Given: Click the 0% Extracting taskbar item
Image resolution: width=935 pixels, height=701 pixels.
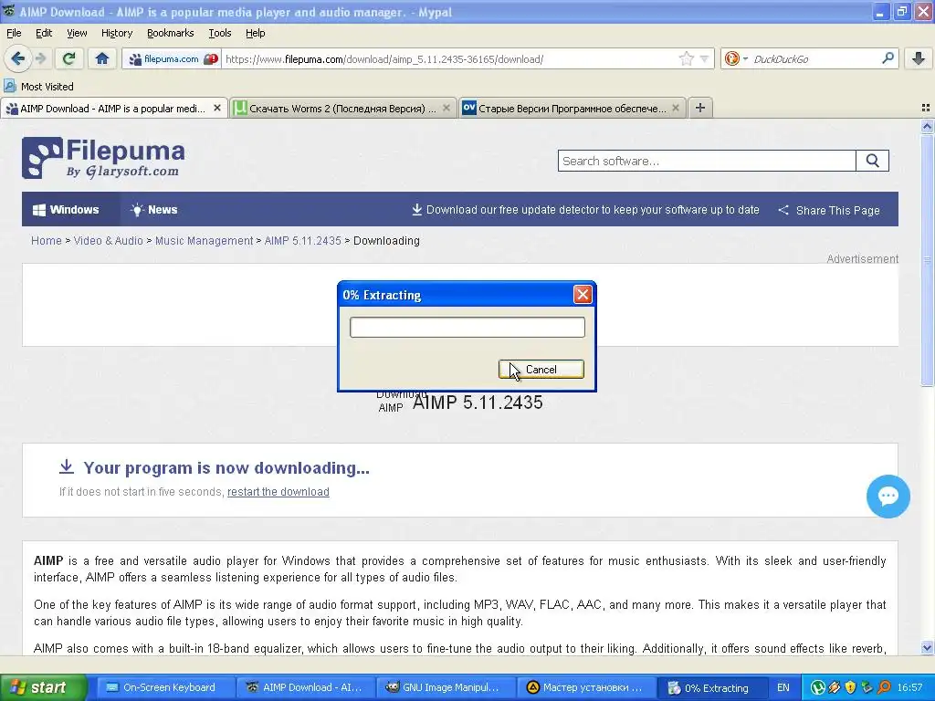Looking at the screenshot, I should coord(712,688).
